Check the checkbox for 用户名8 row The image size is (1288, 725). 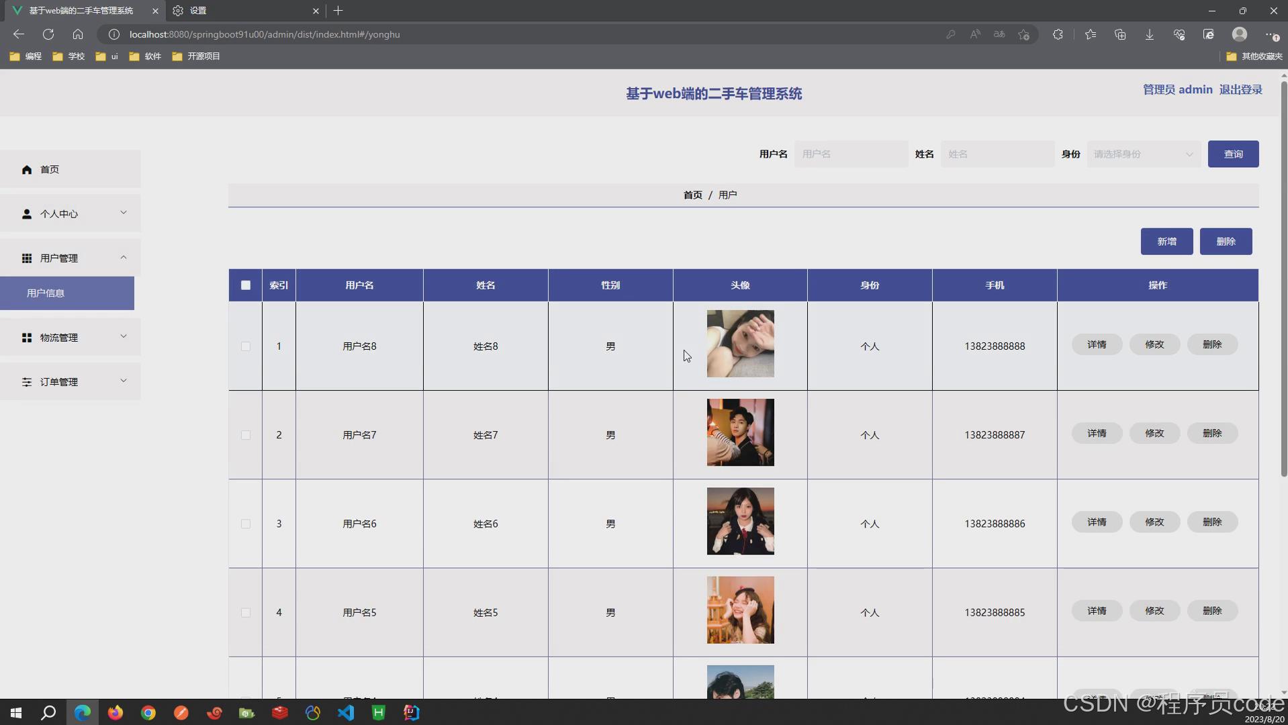click(x=245, y=346)
